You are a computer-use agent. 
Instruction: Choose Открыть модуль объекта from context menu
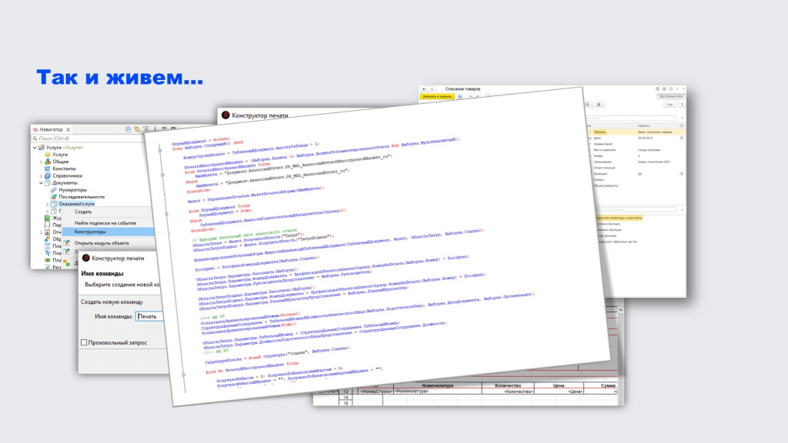click(102, 243)
